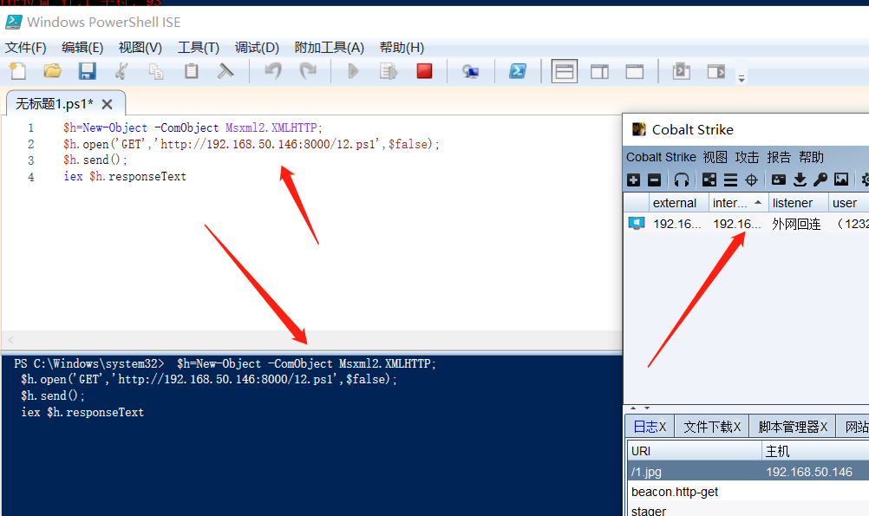This screenshot has width=869, height=516.
Task: Click the 主机 column header
Action: point(815,451)
